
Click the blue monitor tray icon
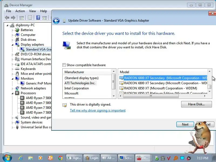[182, 158]
